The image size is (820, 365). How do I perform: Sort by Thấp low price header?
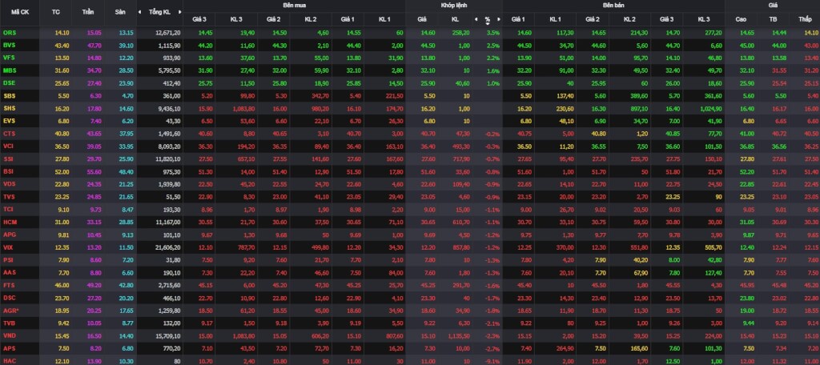805,19
